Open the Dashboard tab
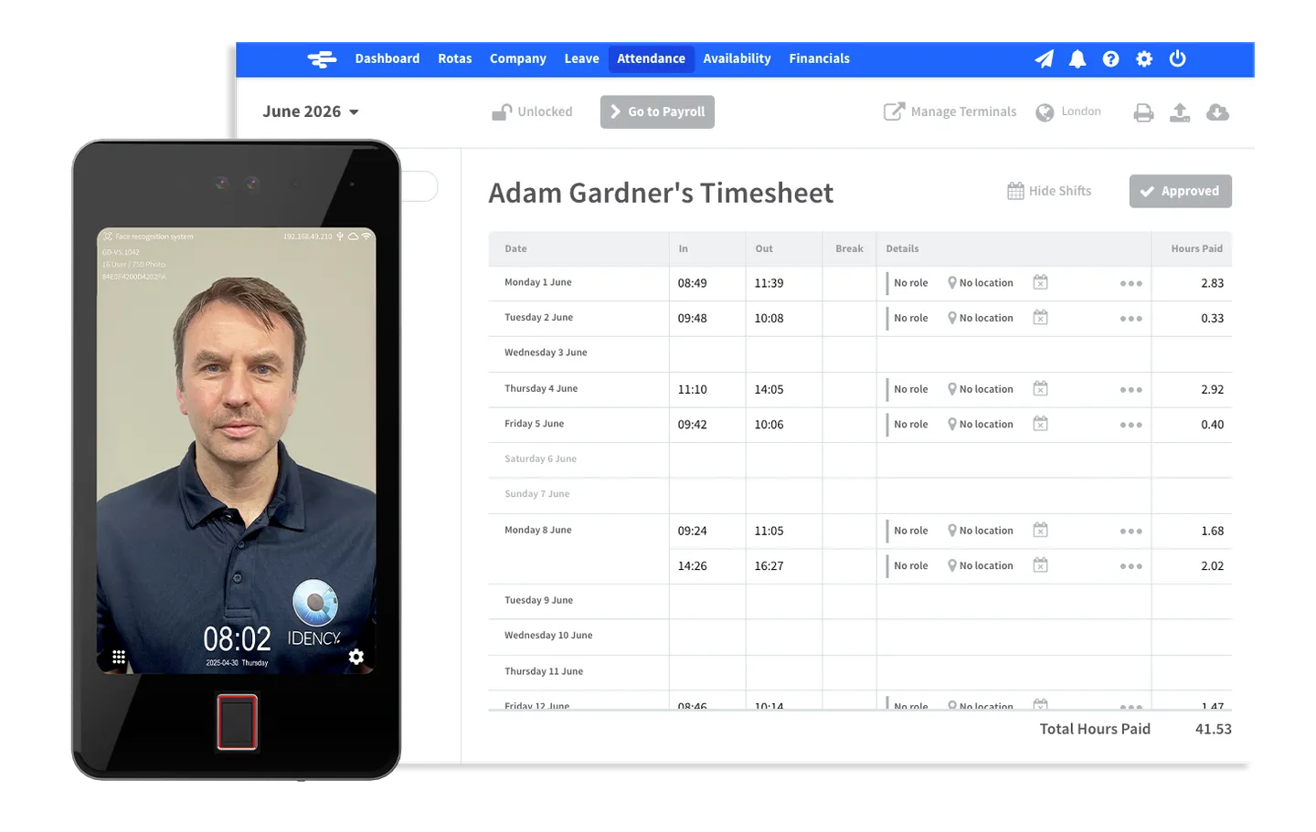The width and height of the screenshot is (1316, 832). click(x=387, y=58)
